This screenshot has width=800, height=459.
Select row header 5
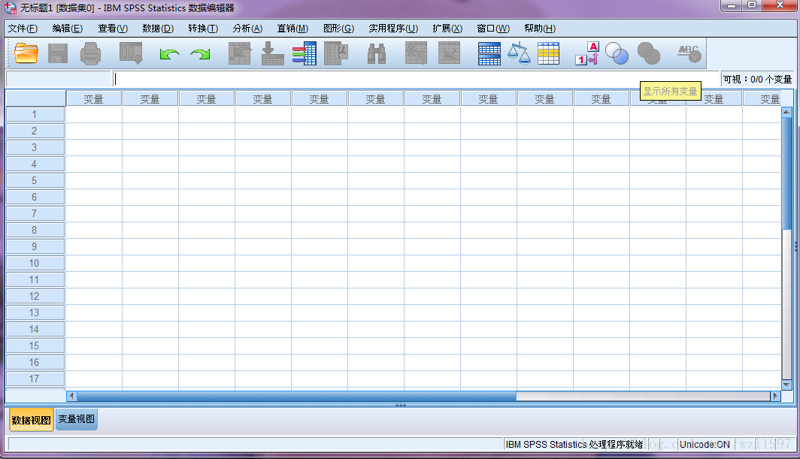pyautogui.click(x=35, y=180)
